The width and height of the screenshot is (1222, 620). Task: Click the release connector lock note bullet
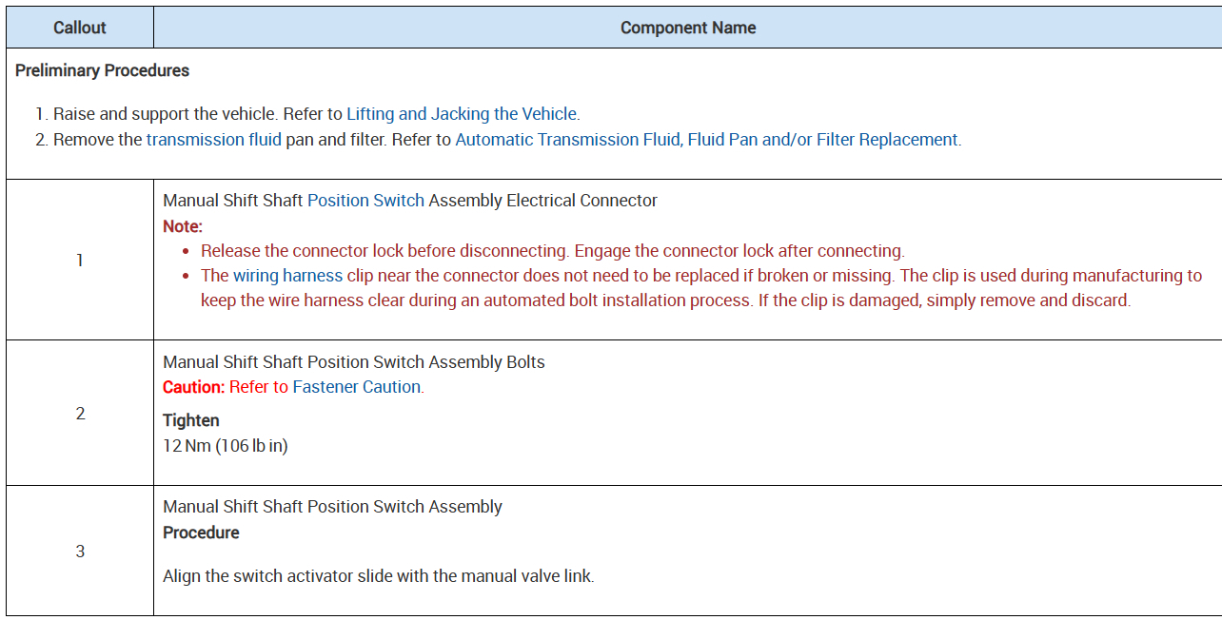(552, 251)
